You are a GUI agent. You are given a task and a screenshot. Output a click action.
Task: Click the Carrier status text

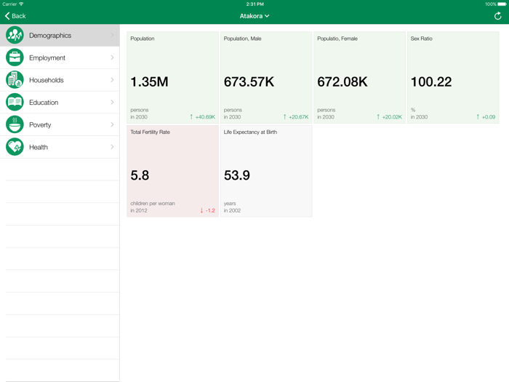(x=9, y=4)
